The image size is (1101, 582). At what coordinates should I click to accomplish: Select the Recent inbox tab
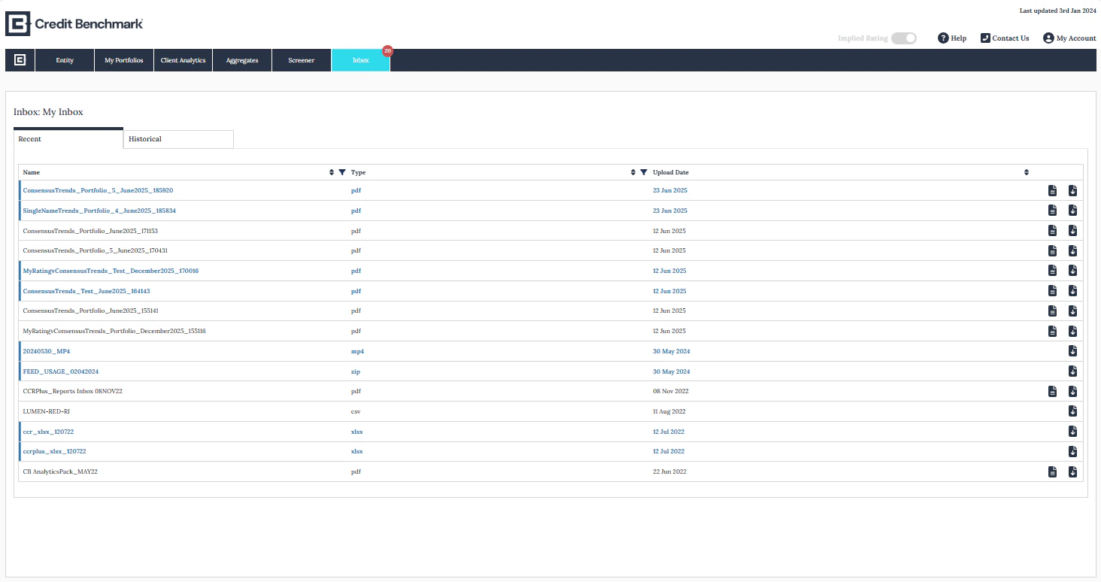point(68,138)
